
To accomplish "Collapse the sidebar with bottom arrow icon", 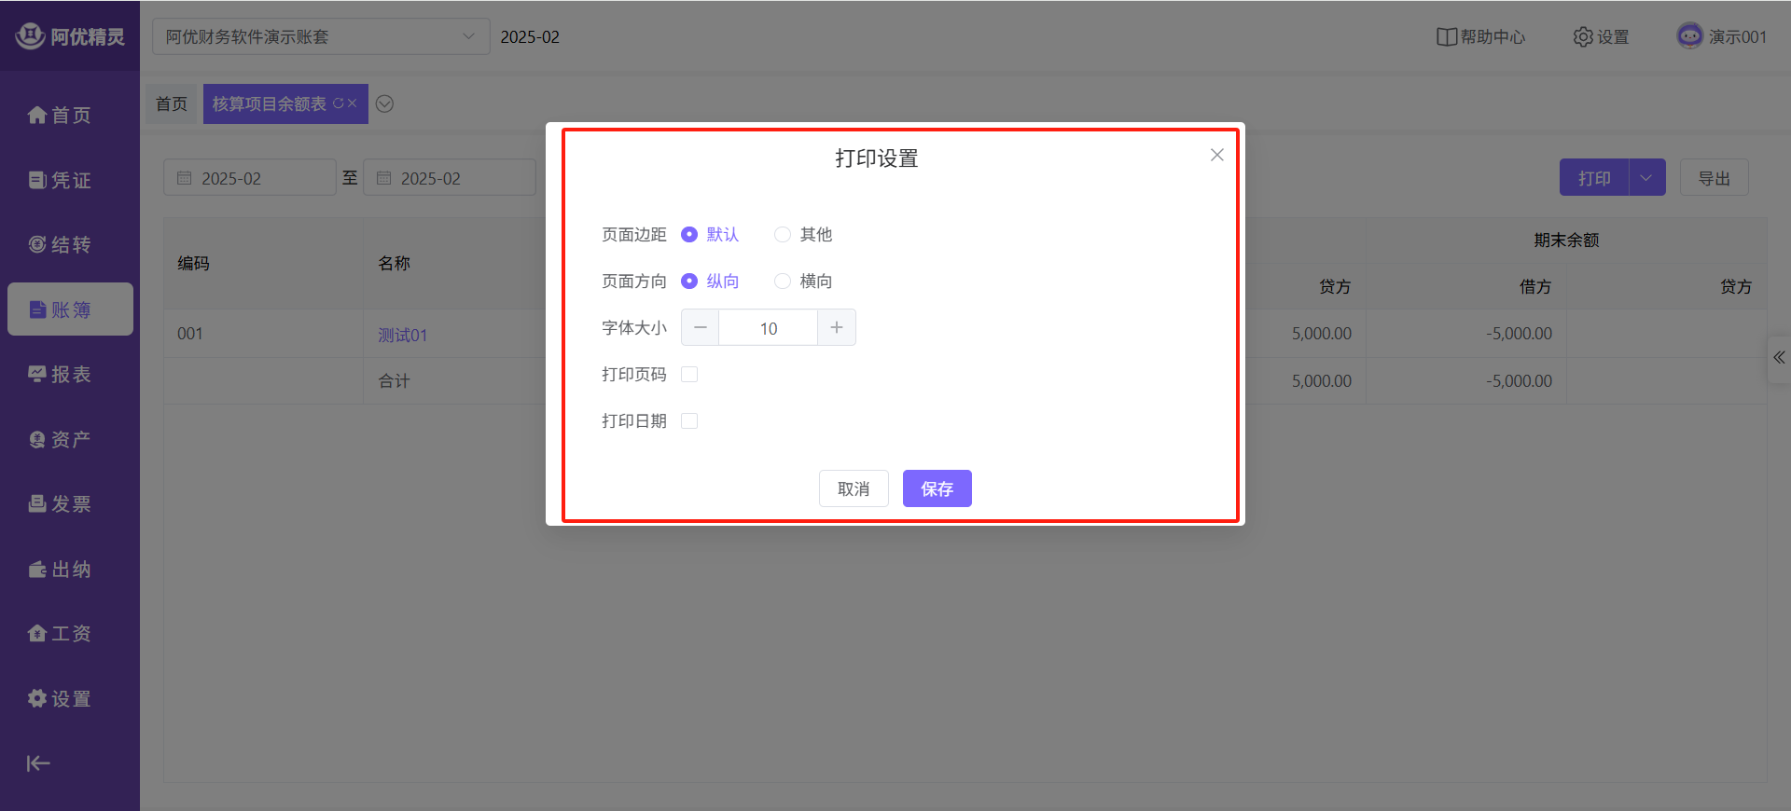I will pos(38,763).
